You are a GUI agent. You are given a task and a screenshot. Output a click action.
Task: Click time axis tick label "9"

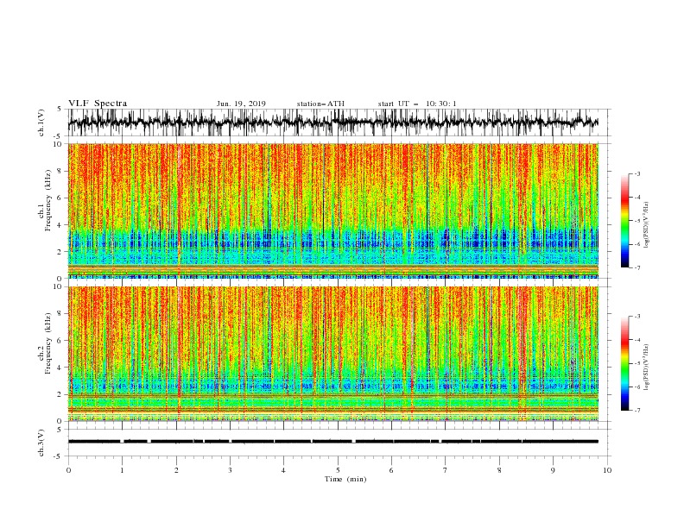(553, 470)
